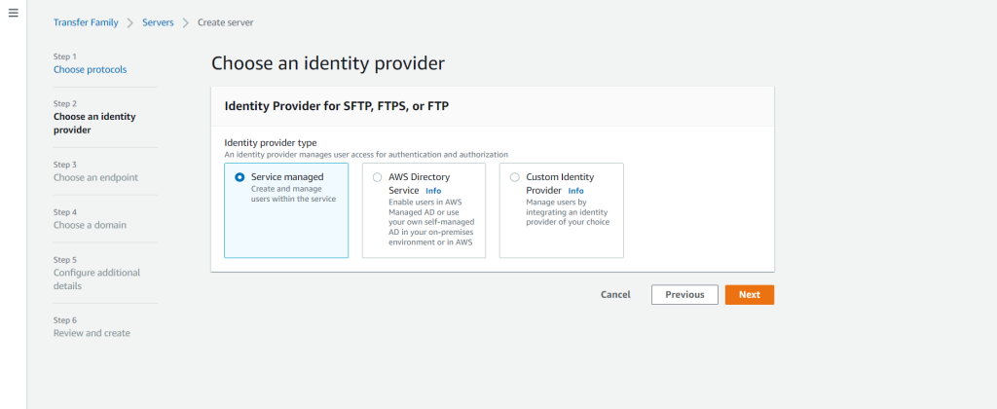Screen dimensions: 997x409
Task: Open the hamburger navigation menu
Action: (13, 13)
